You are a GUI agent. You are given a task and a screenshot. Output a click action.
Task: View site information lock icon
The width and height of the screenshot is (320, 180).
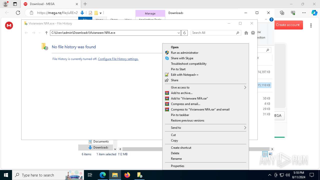click(x=31, y=13)
